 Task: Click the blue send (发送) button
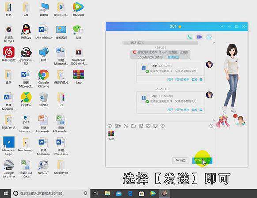(x=200, y=161)
